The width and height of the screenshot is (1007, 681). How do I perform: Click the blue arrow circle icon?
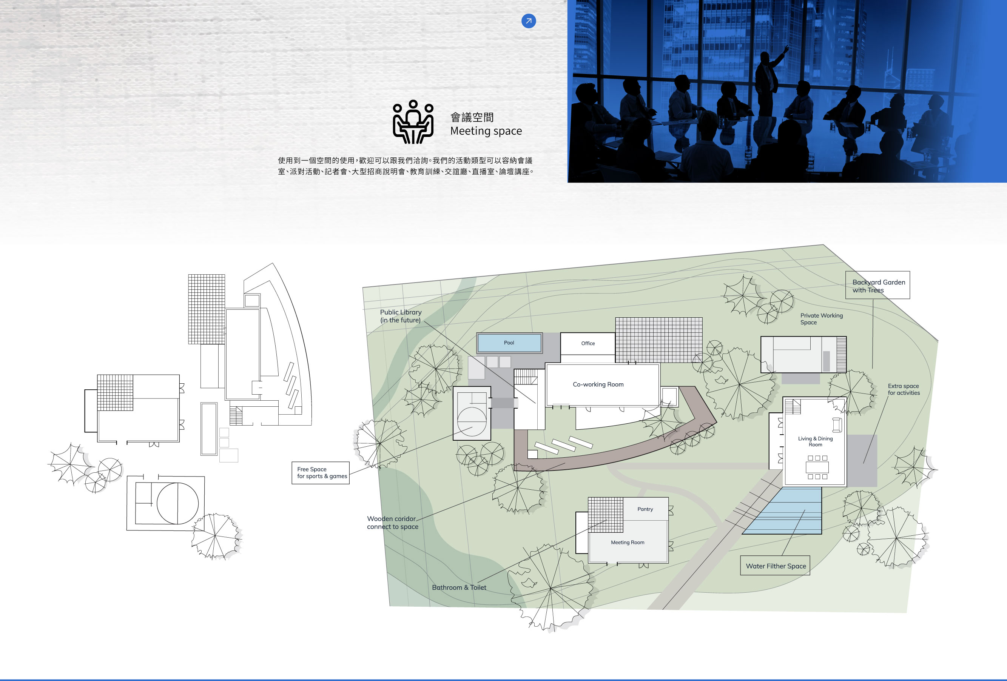(528, 21)
